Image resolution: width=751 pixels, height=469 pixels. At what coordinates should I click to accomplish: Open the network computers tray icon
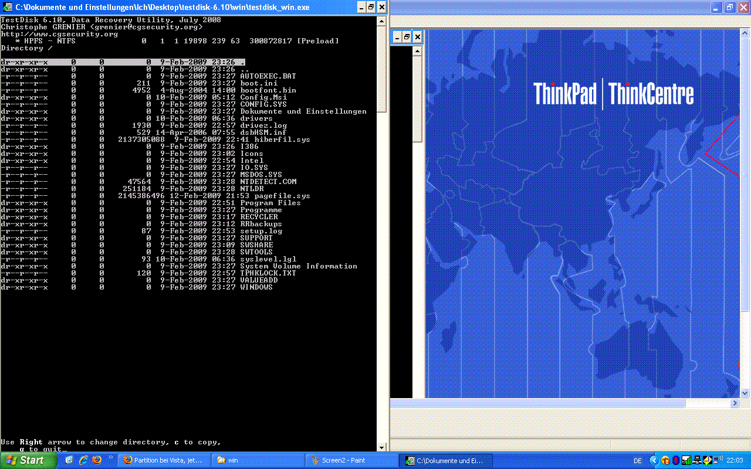(696, 461)
